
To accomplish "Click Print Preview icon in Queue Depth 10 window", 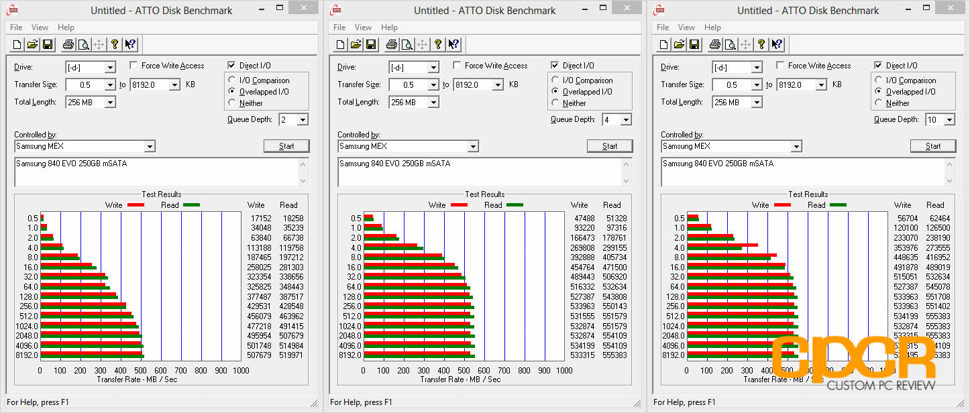I will (730, 45).
